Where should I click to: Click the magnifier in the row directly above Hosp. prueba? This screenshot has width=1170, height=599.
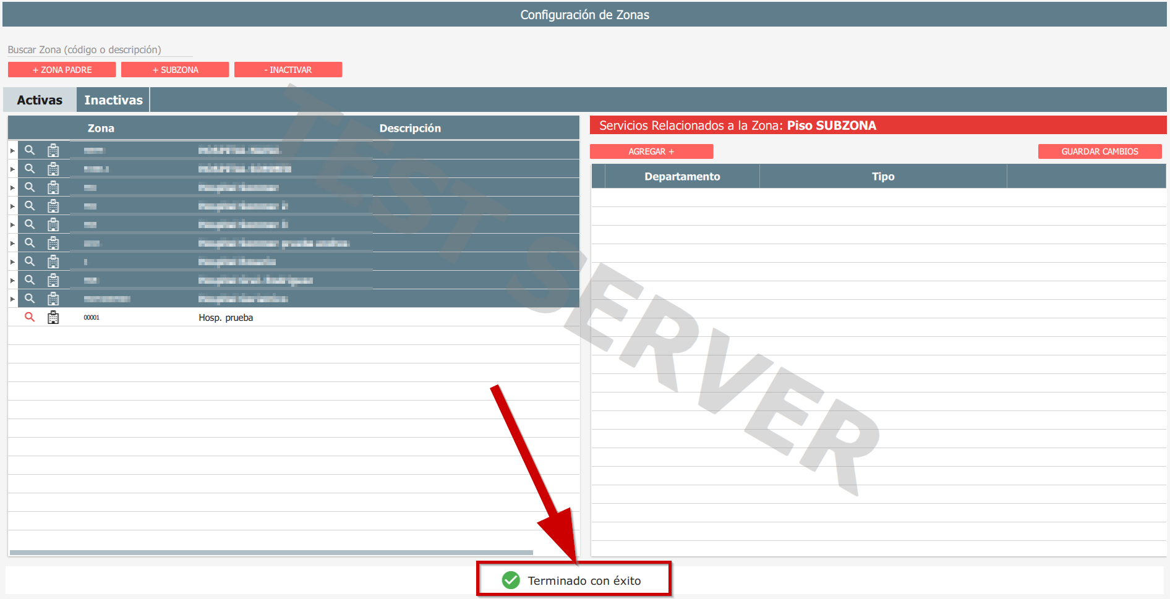click(x=29, y=299)
